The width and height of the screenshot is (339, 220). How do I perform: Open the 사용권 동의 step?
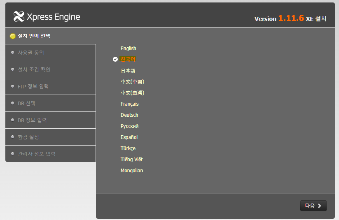click(x=50, y=53)
